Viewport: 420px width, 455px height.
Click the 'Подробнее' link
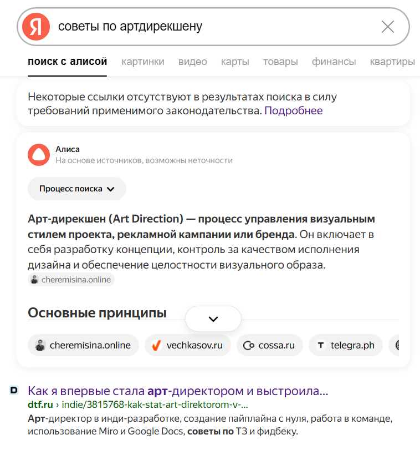(x=293, y=110)
